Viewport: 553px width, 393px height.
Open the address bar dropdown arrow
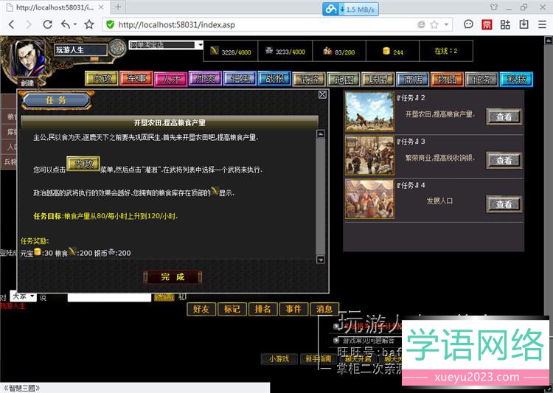tap(445, 24)
